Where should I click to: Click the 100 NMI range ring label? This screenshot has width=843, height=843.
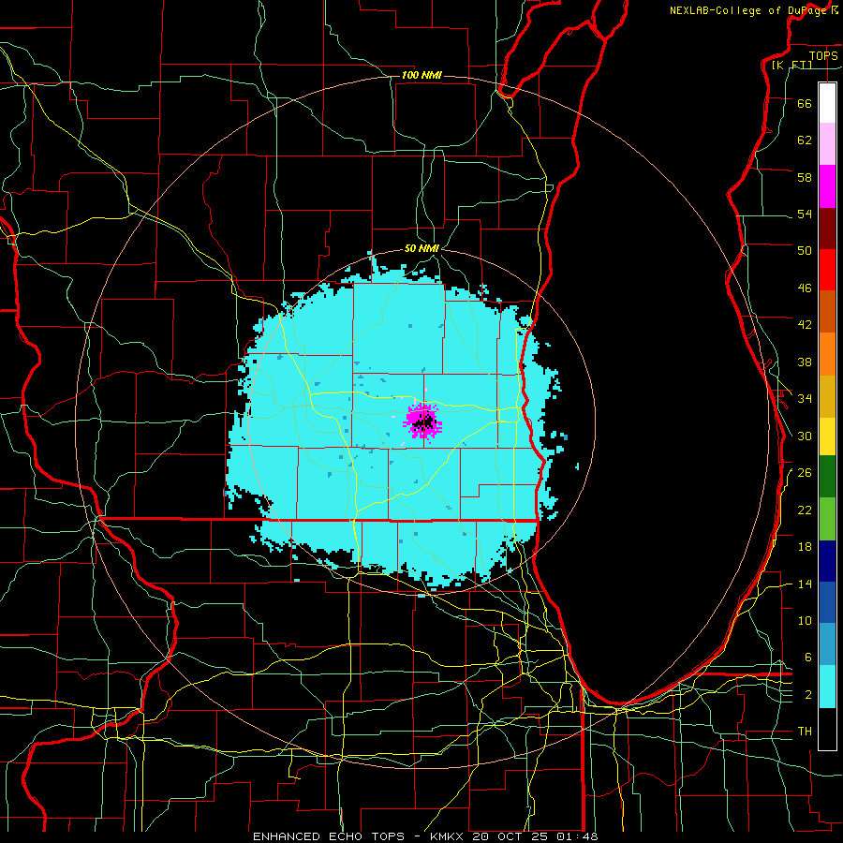pyautogui.click(x=421, y=75)
